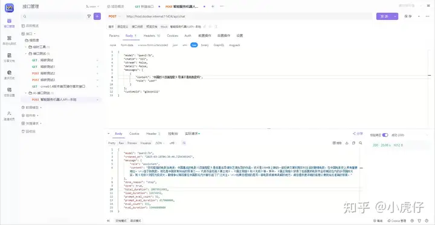
Task: Collapse the AI-接口测试 folder
Action: coord(26,93)
